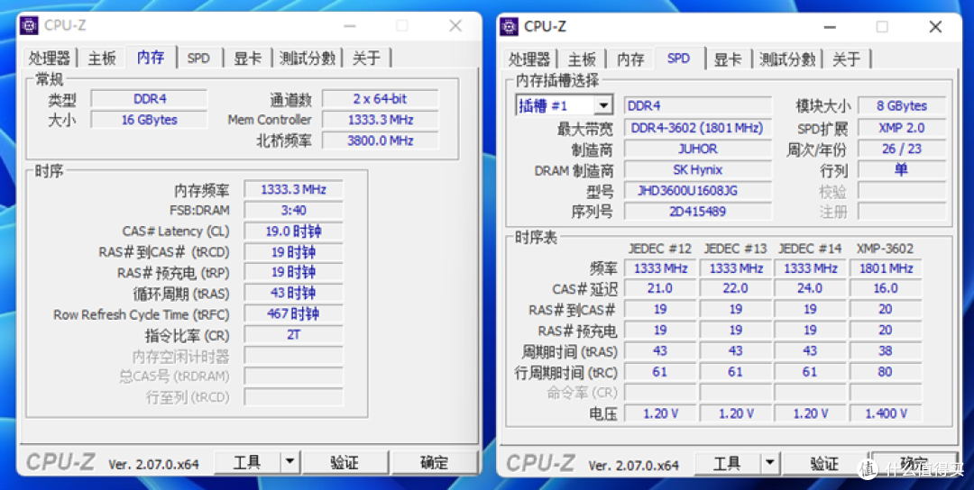Click the 22.0 JEDEC #13 CAS cell
The image size is (974, 490).
[736, 288]
